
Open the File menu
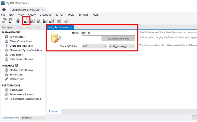click(3, 15)
